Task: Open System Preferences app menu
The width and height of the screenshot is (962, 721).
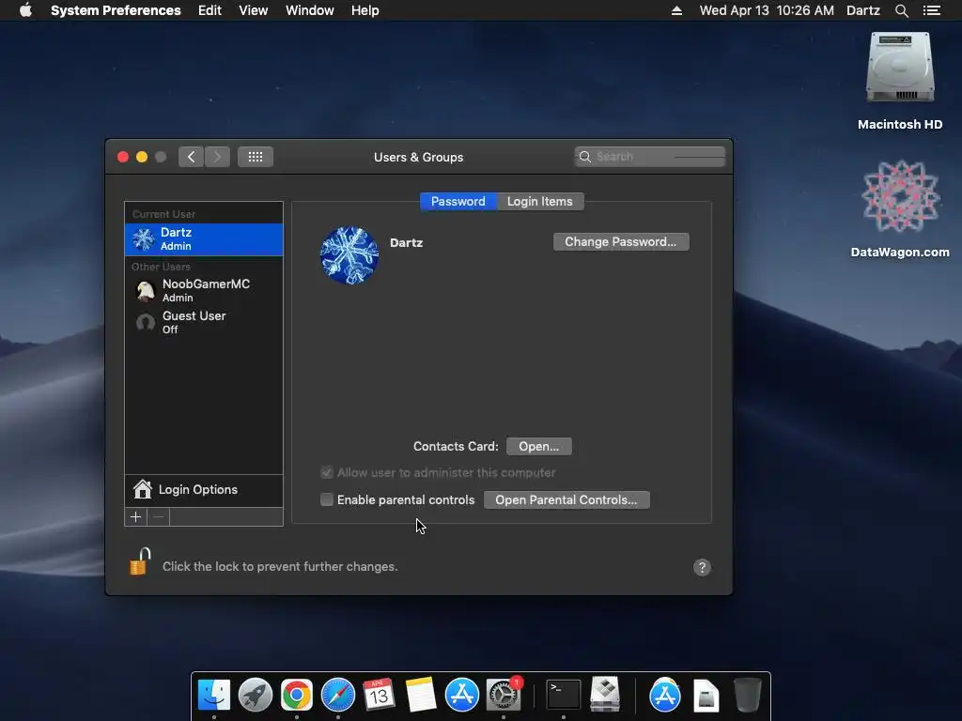Action: coord(116,10)
